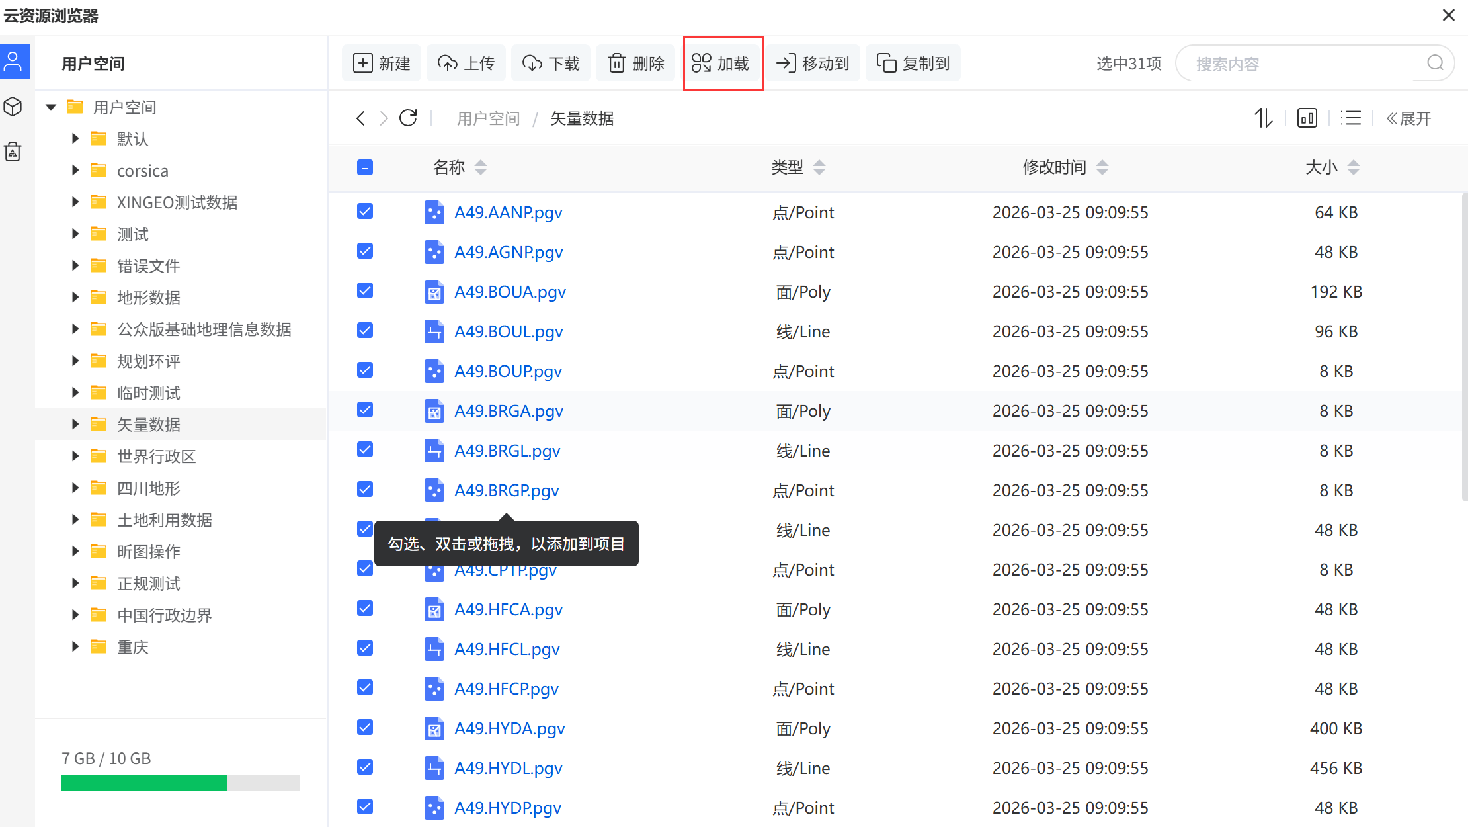Expand the 地形数据 folder arrow

[x=75, y=297]
